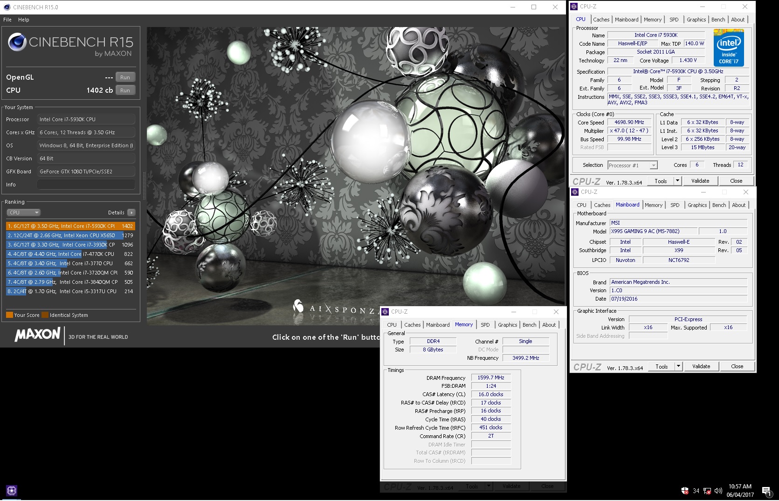Switch to SPD tab in Memory CPU-Z window
Viewport: 779px width, 501px height.
485,325
